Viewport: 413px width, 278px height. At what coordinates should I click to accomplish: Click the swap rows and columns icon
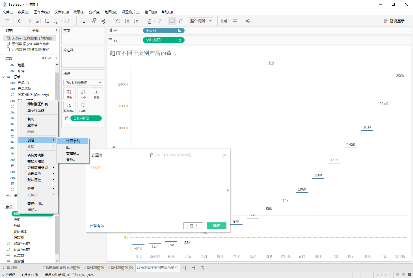point(118,21)
